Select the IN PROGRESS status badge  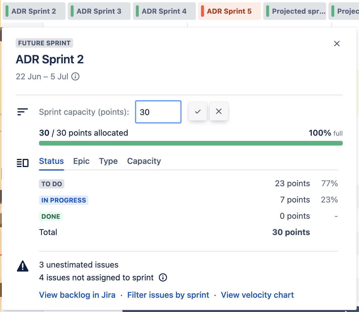[63, 200]
